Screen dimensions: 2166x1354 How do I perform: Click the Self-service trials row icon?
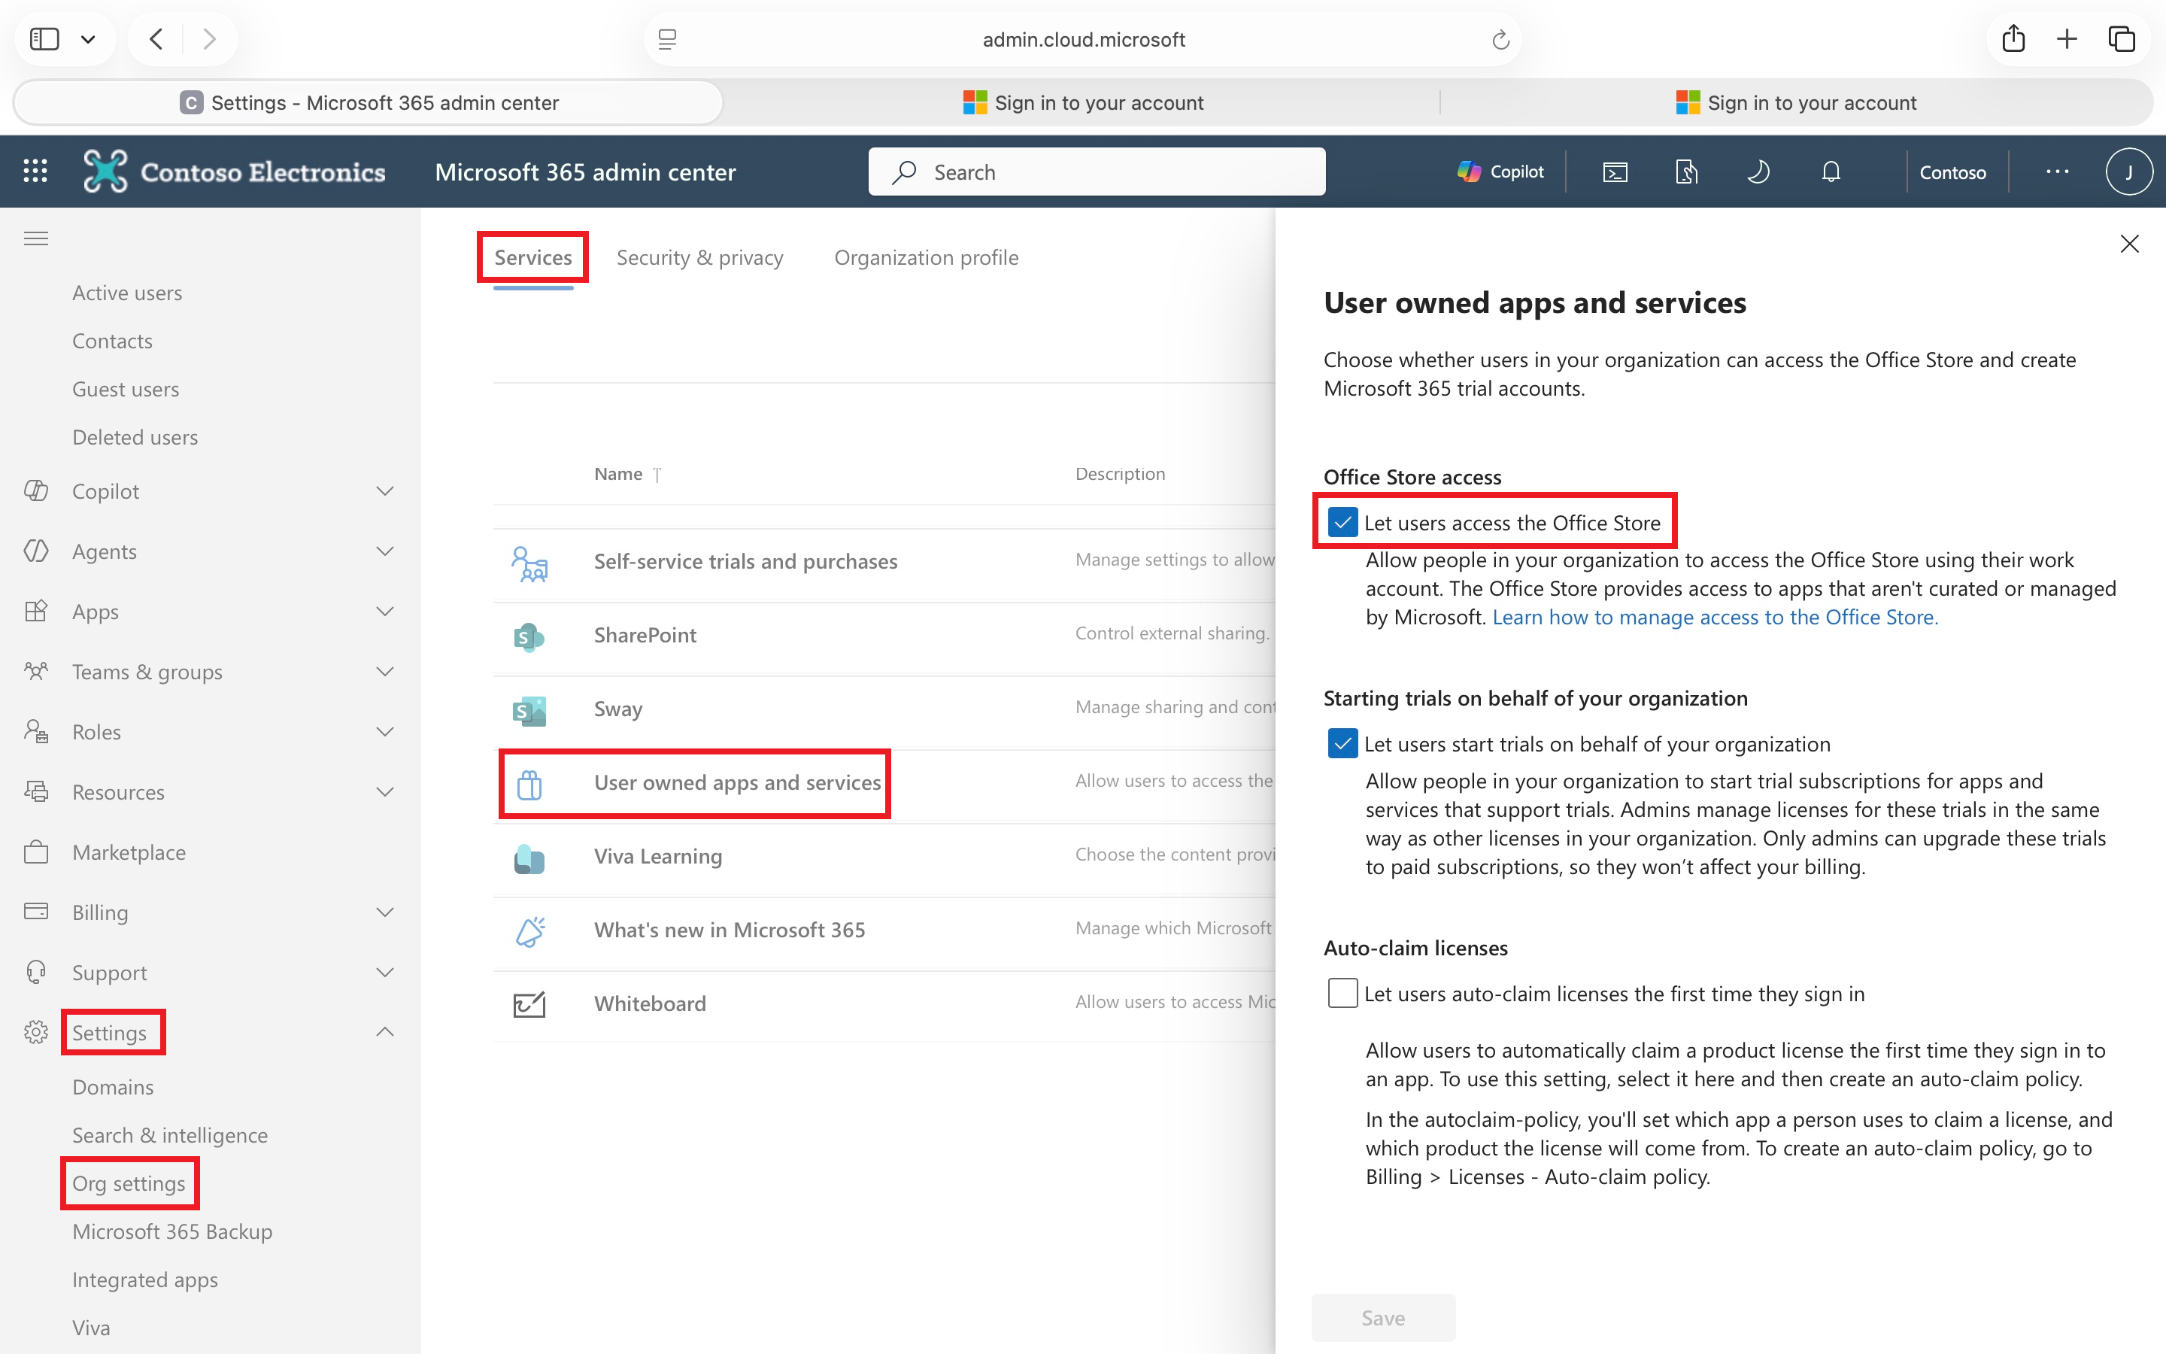click(530, 564)
